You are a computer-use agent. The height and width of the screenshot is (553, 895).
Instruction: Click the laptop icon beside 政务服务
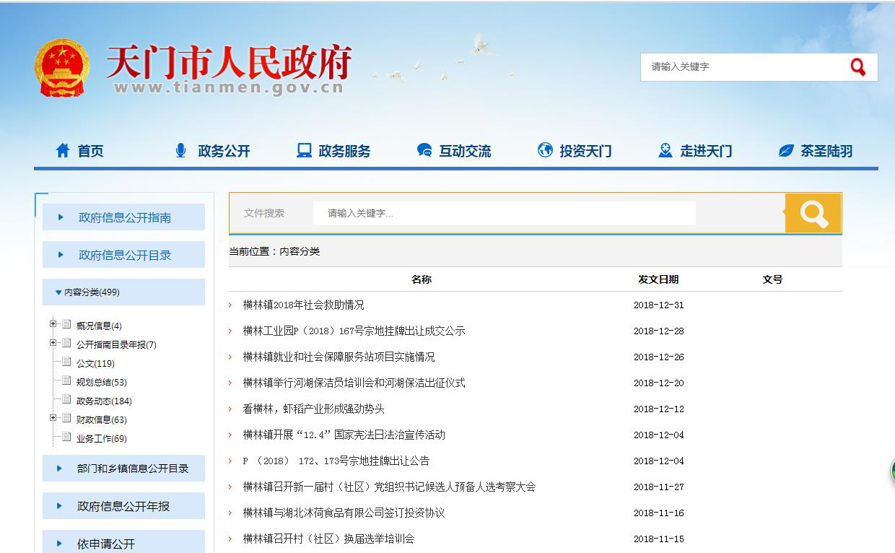click(304, 150)
